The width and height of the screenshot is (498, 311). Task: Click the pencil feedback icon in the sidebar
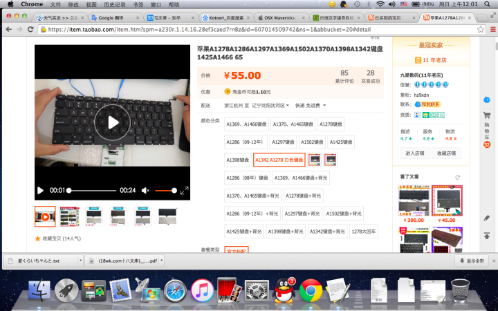486,218
